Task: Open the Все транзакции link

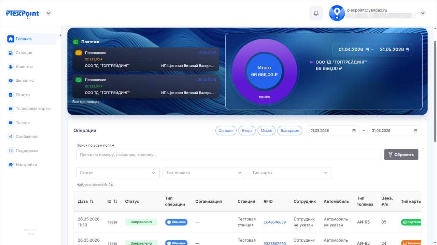Action: point(86,102)
